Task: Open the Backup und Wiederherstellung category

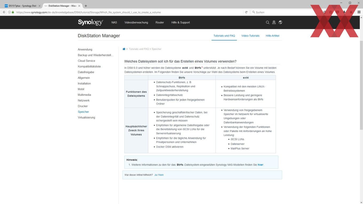Action: [96, 55]
